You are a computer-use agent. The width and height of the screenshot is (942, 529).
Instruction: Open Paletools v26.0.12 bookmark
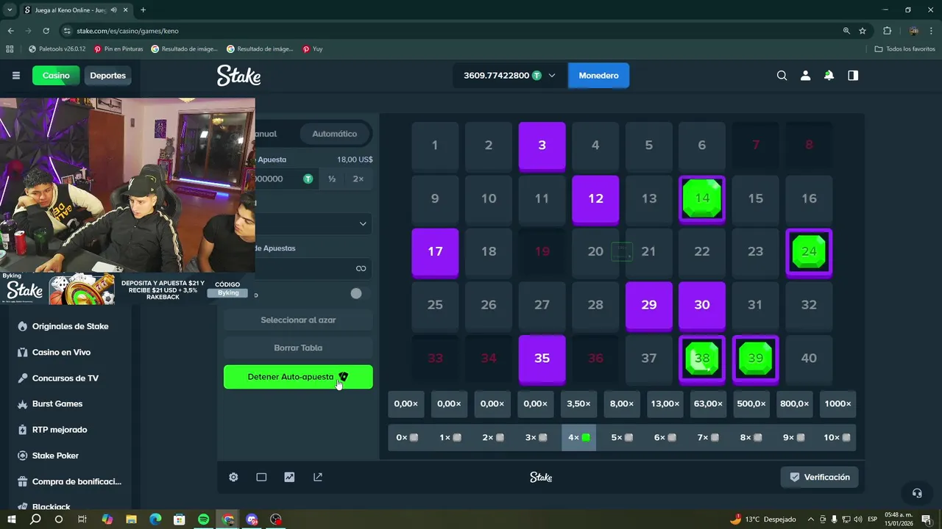click(57, 49)
